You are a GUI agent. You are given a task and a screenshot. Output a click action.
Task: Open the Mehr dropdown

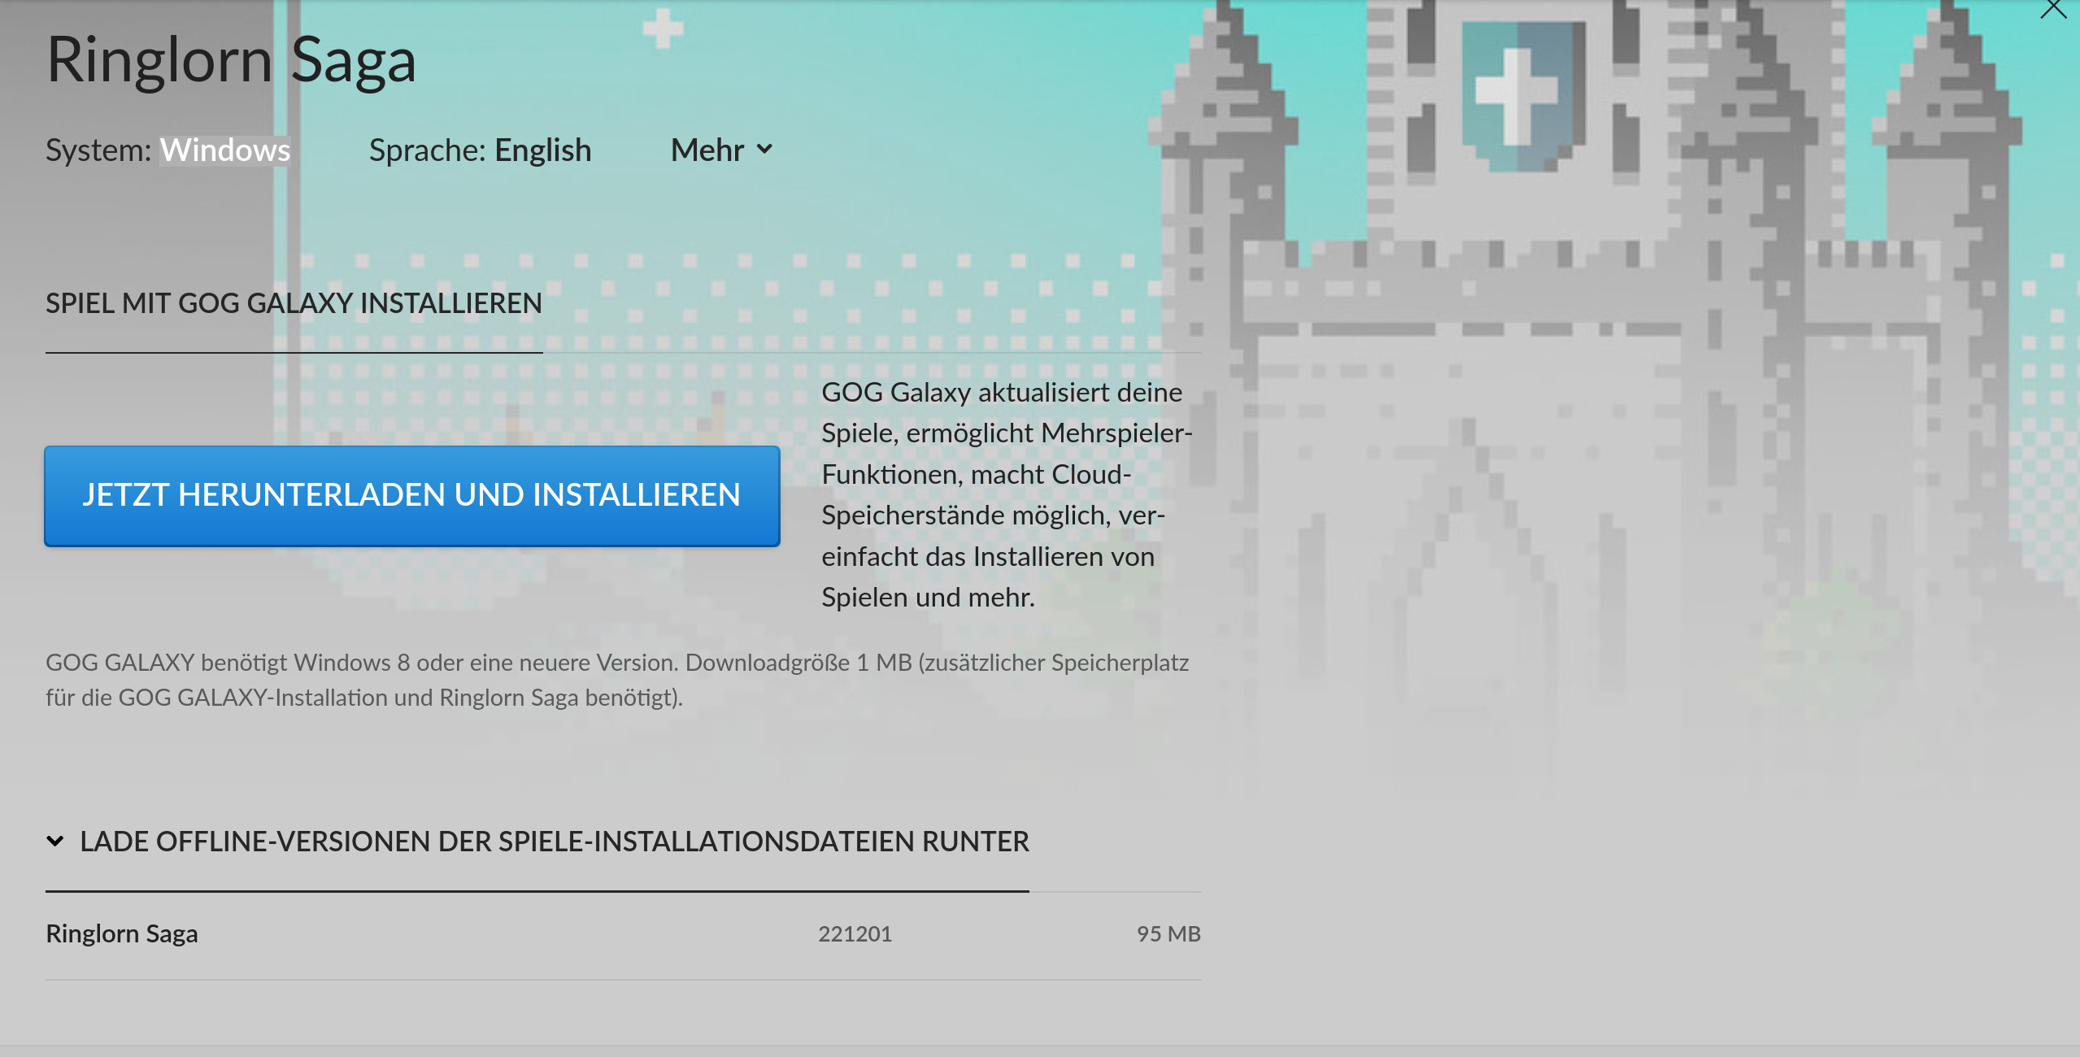pyautogui.click(x=721, y=150)
